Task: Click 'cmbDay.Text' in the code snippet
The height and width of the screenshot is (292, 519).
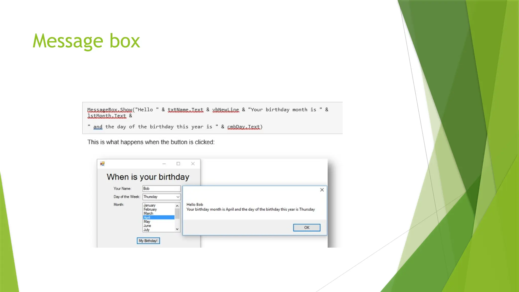Action: pyautogui.click(x=244, y=127)
